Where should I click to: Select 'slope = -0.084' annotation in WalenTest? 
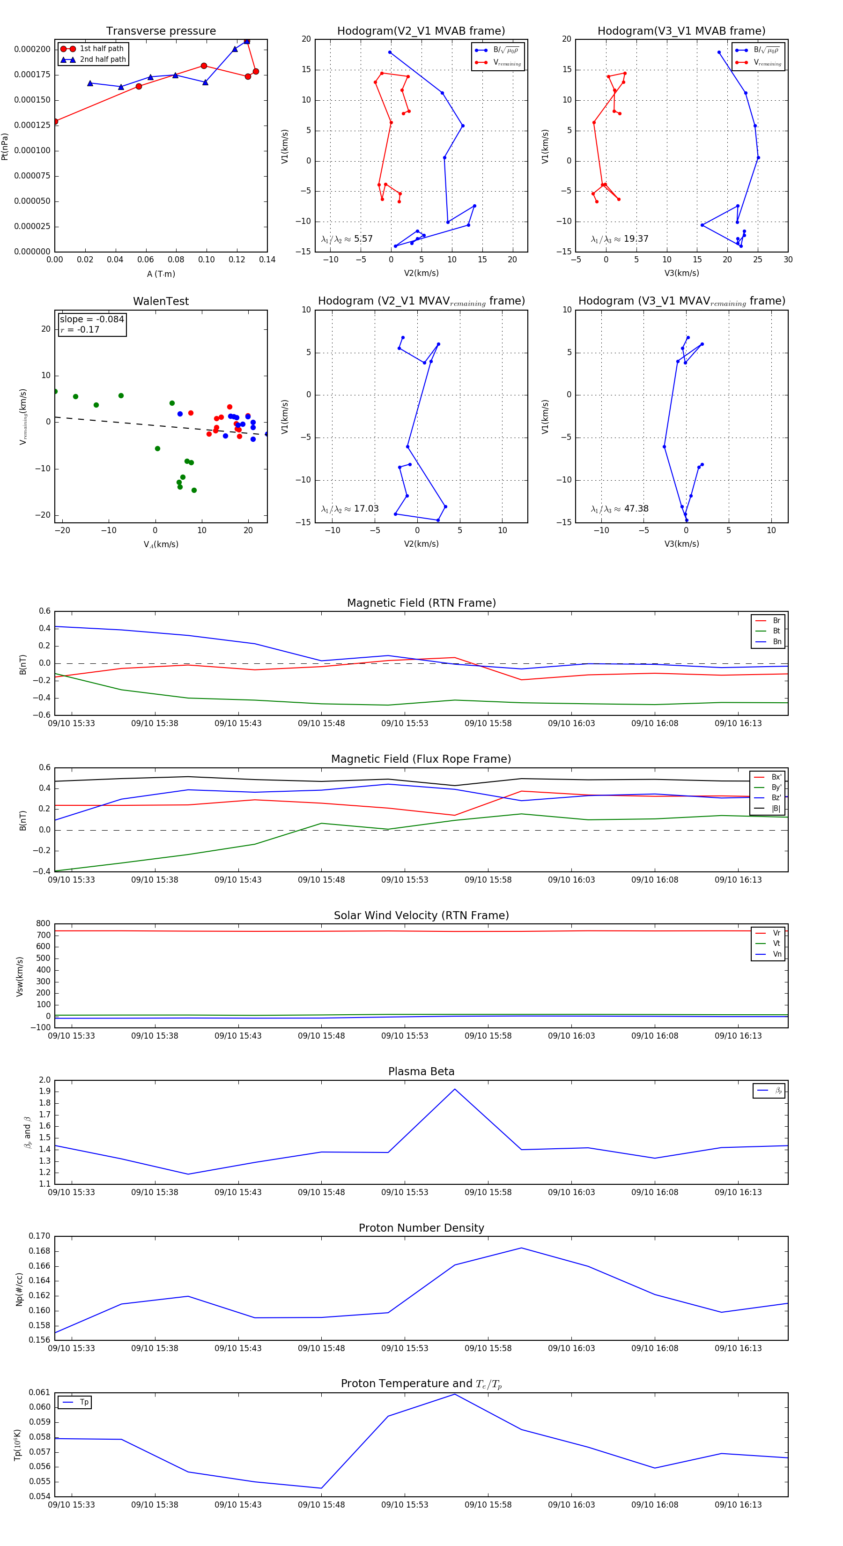click(92, 320)
